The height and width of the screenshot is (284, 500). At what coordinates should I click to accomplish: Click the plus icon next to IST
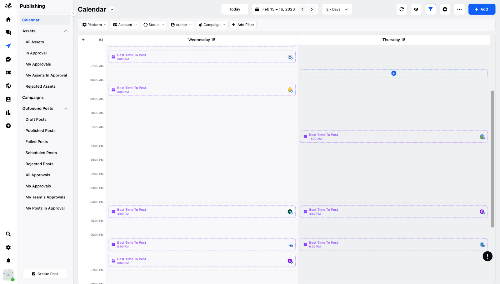click(83, 40)
